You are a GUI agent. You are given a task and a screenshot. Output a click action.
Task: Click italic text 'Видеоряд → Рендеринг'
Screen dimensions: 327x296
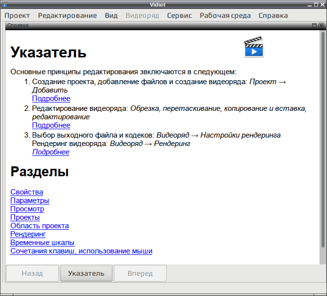tap(150, 144)
